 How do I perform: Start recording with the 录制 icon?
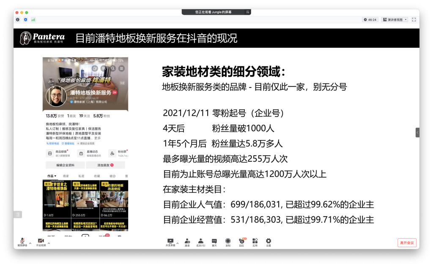pos(228,242)
